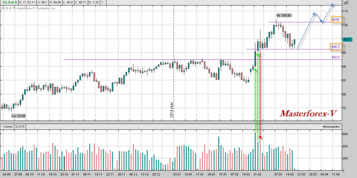
Task: Click the 2010 year timeline marker
Action: (x=172, y=110)
